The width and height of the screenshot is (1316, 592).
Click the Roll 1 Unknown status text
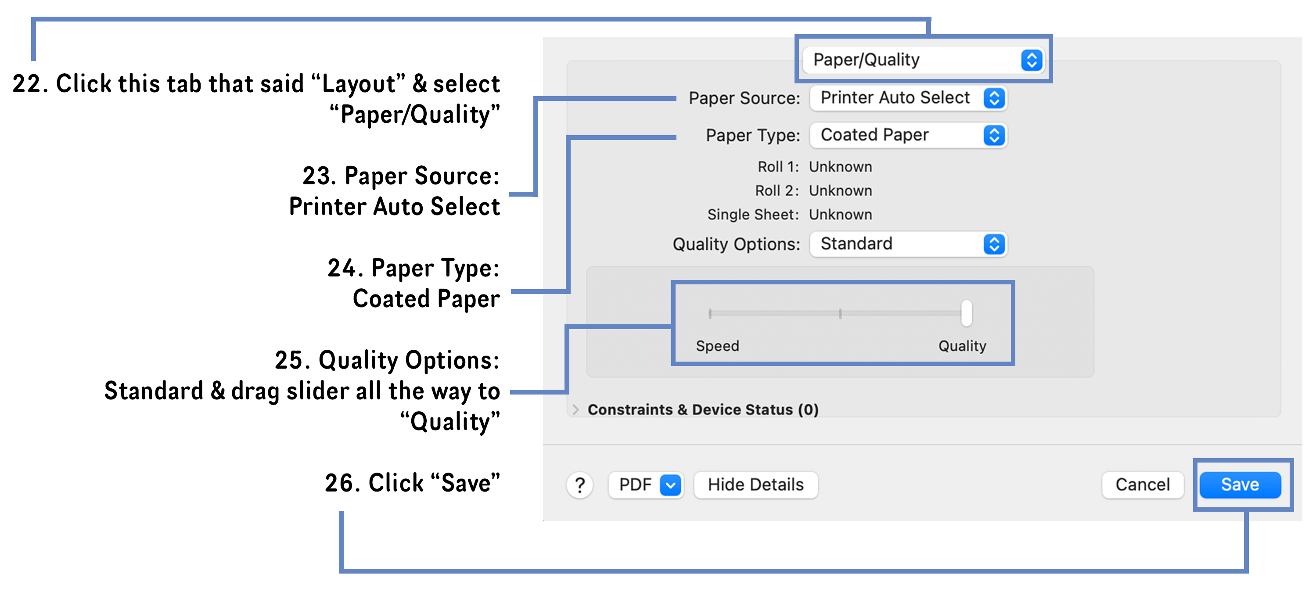pyautogui.click(x=840, y=166)
